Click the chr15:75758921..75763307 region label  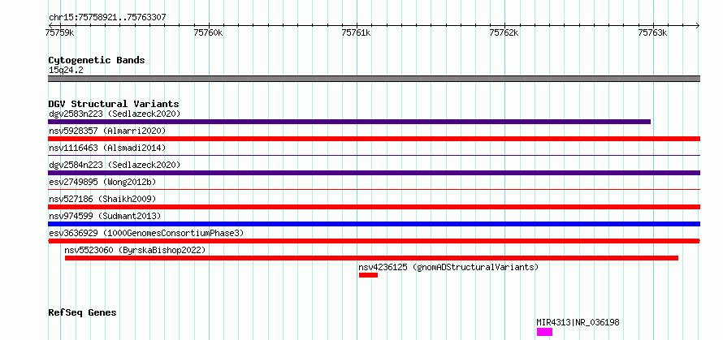point(107,18)
